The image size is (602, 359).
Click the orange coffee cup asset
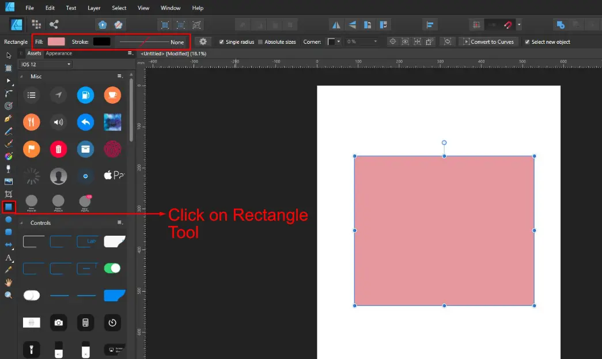point(112,95)
